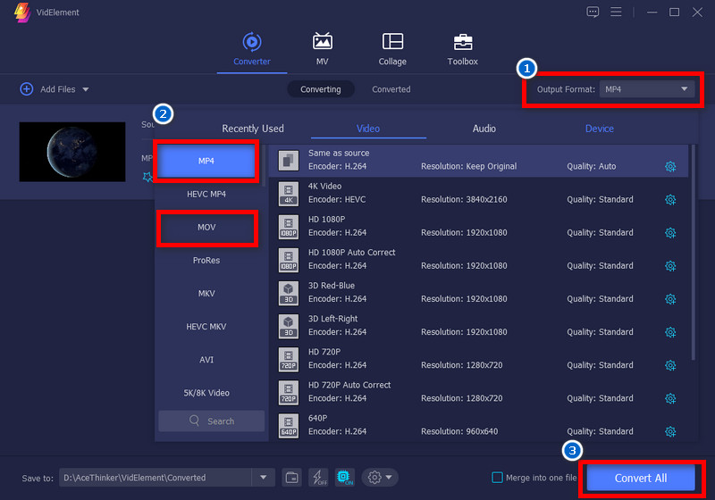Open settings gear for HD 720P preset
The image size is (715, 500).
[669, 365]
